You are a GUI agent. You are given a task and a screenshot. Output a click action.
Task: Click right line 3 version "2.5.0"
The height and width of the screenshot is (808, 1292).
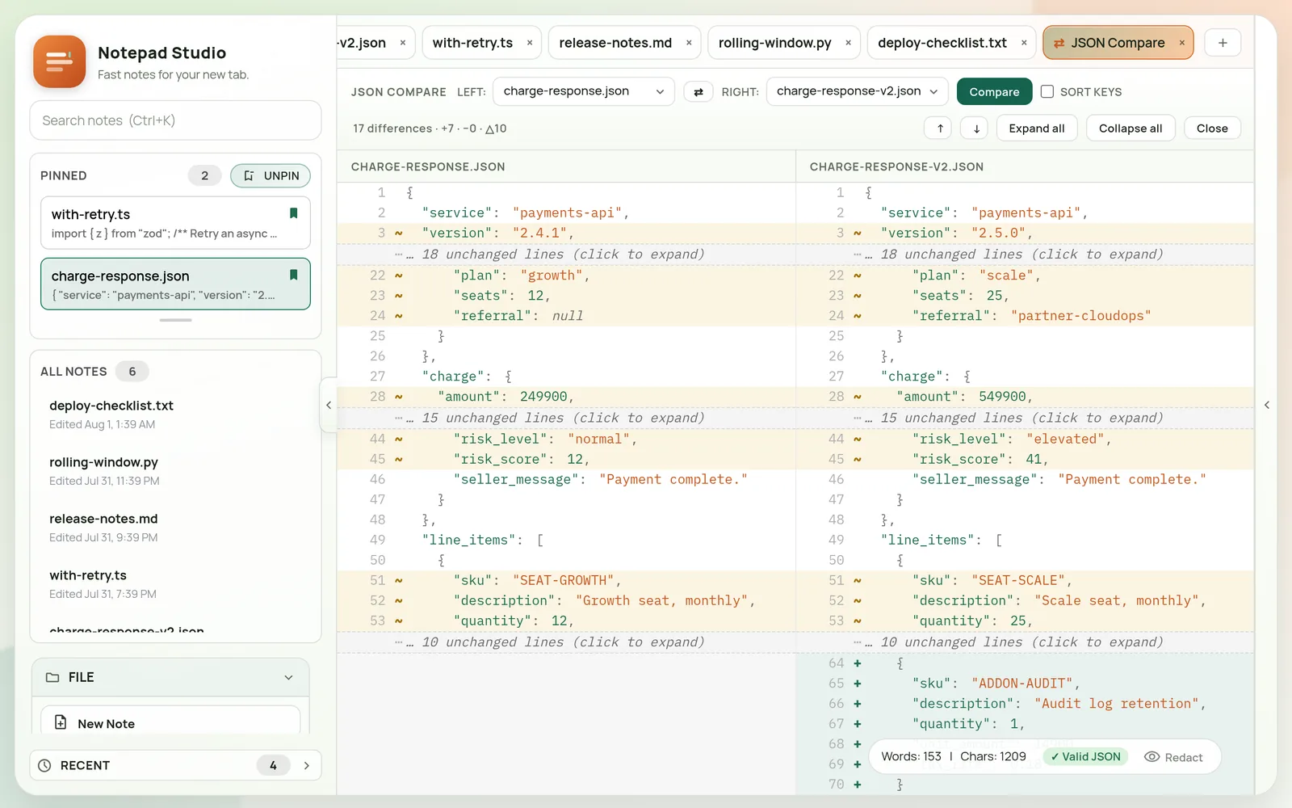pyautogui.click(x=998, y=233)
